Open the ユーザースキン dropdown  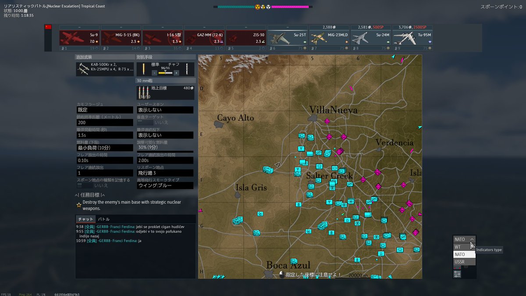point(165,110)
